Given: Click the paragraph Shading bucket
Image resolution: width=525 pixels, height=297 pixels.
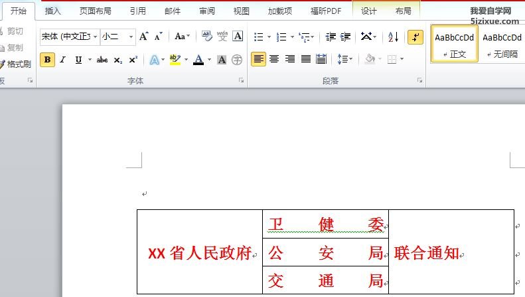Looking at the screenshot, I should click(x=370, y=59).
